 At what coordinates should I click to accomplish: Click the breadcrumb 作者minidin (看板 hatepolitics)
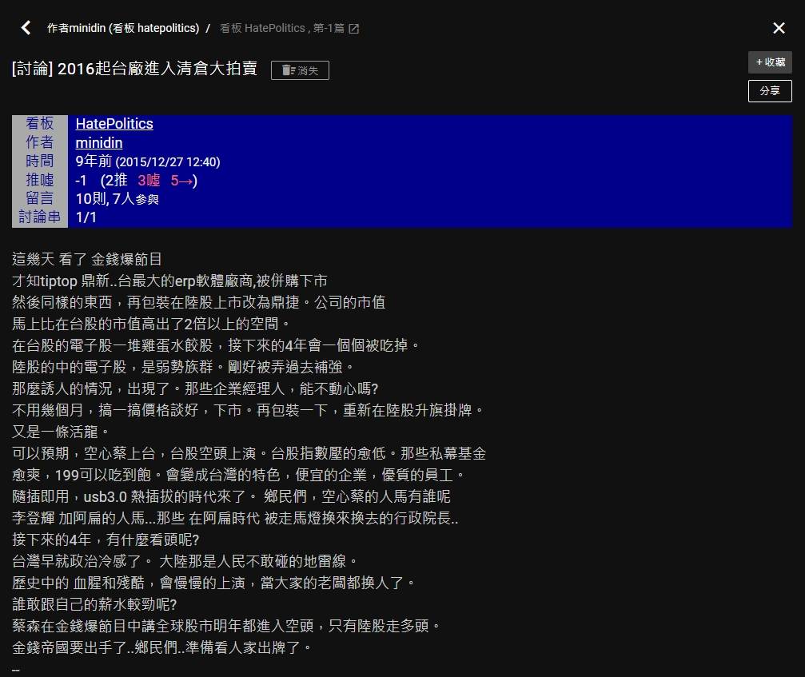pos(123,28)
